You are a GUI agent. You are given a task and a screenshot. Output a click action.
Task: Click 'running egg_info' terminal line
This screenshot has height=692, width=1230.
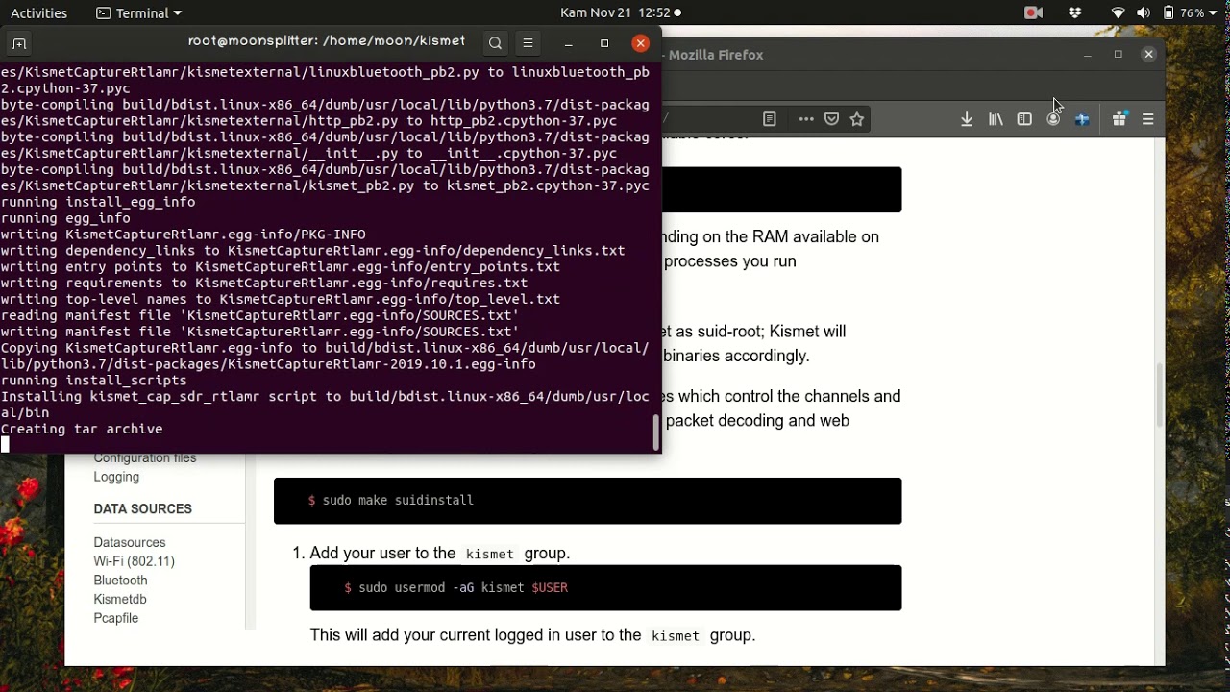[65, 218]
